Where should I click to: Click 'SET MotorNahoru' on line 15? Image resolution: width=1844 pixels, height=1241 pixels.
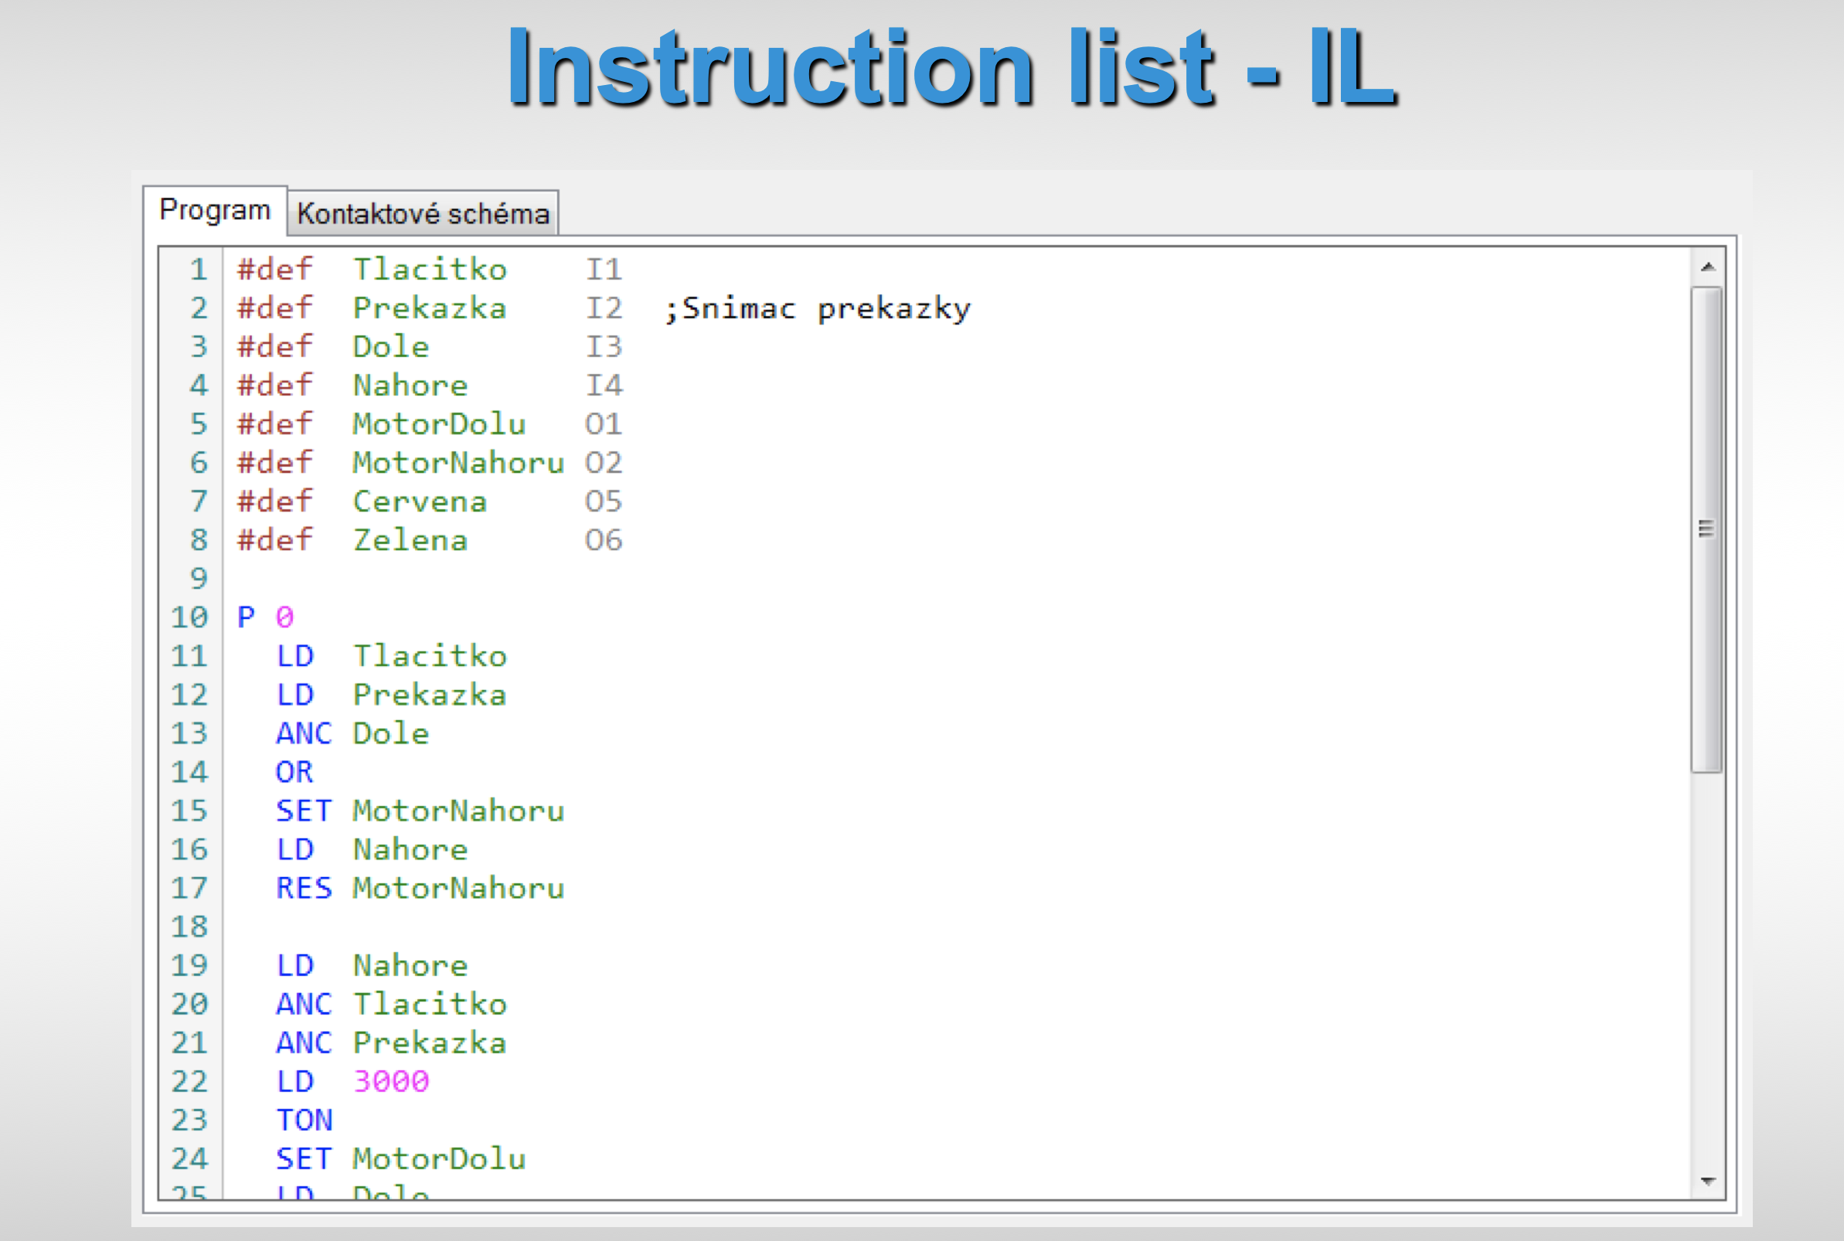(420, 811)
